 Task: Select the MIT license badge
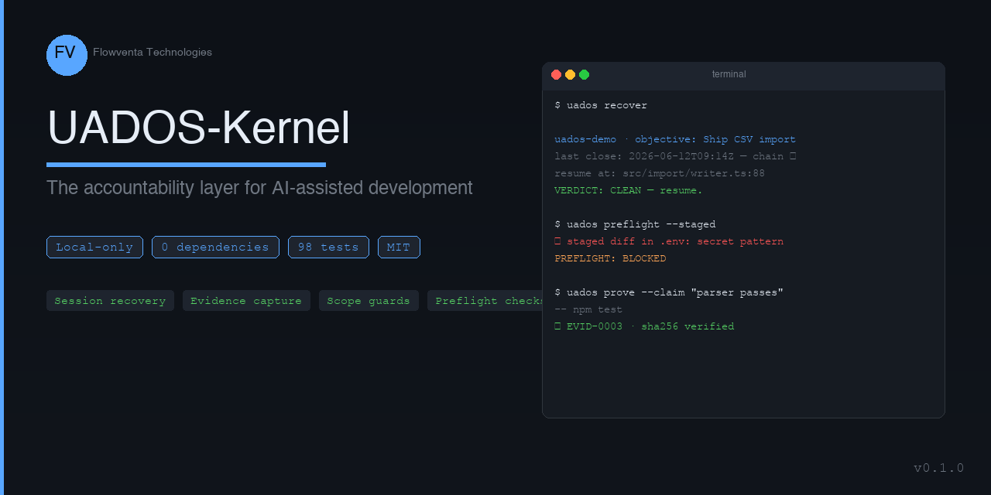[399, 247]
